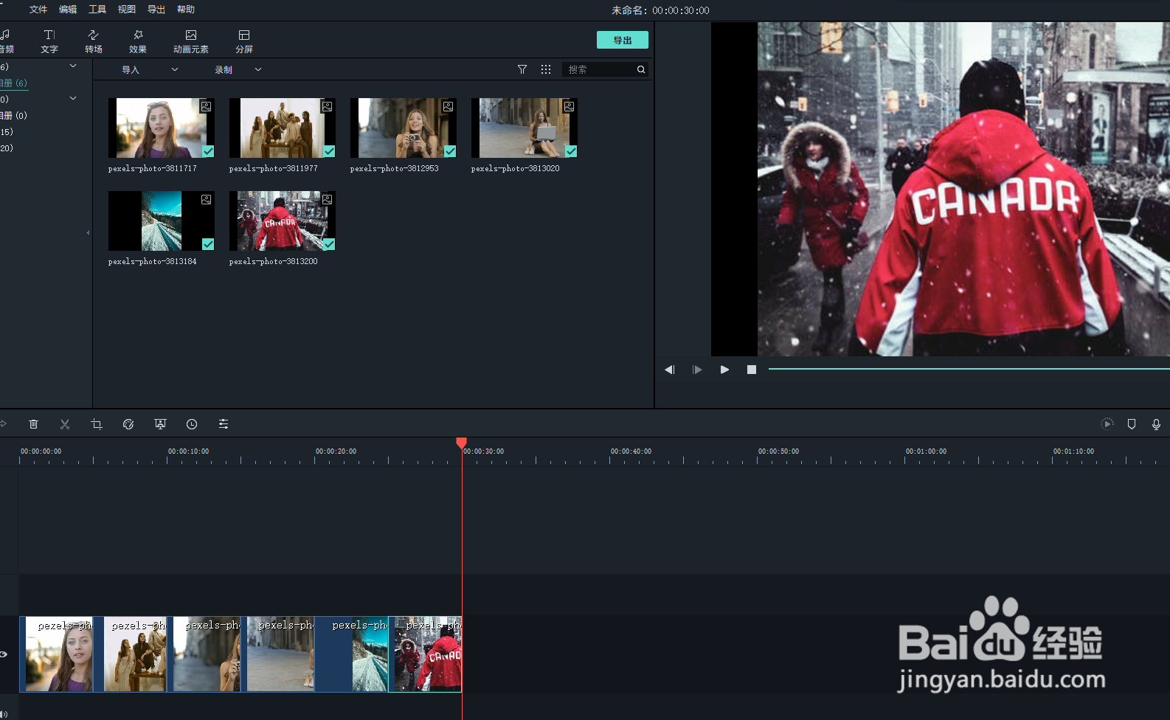Screen dimensions: 1170x720
Task: Toggle the timeline track eye visibility icon
Action: pyautogui.click(x=4, y=654)
